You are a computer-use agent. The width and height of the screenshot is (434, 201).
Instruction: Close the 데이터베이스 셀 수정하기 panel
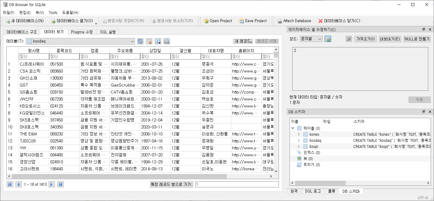pos(430,29)
